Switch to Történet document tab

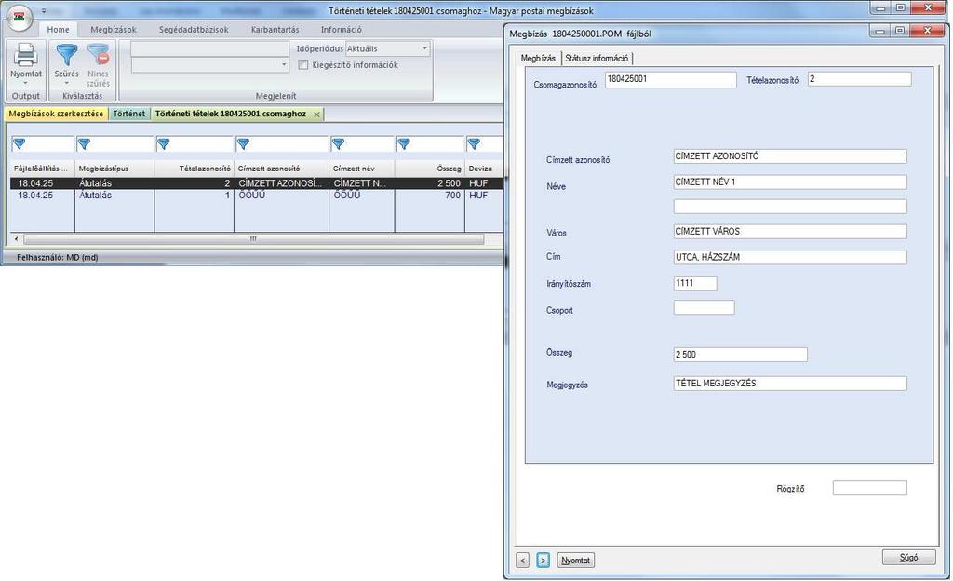(129, 114)
